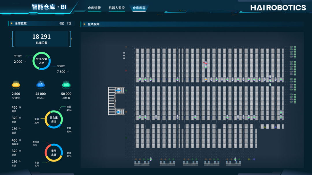Click the lower blue conveyor arrow on the map

pyautogui.click(x=118, y=111)
